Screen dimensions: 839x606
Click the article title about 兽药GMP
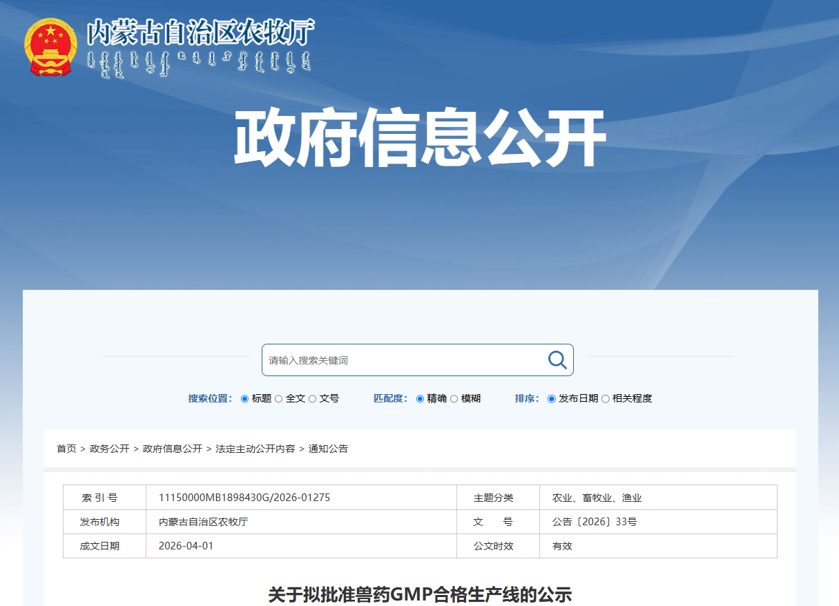click(420, 594)
